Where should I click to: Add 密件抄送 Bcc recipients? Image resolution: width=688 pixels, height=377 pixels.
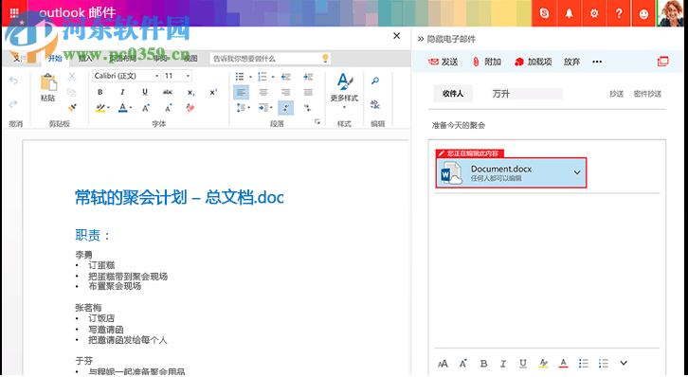point(647,94)
